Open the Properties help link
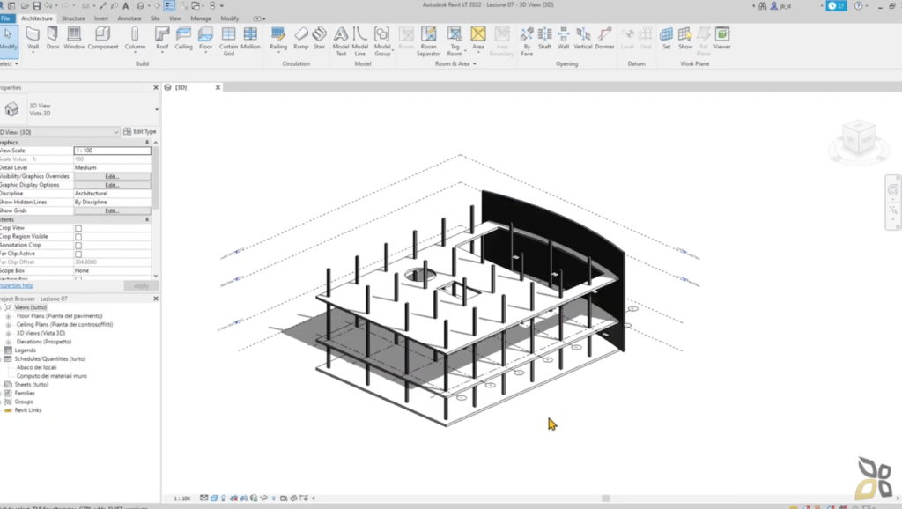This screenshot has width=902, height=509. click(x=17, y=286)
